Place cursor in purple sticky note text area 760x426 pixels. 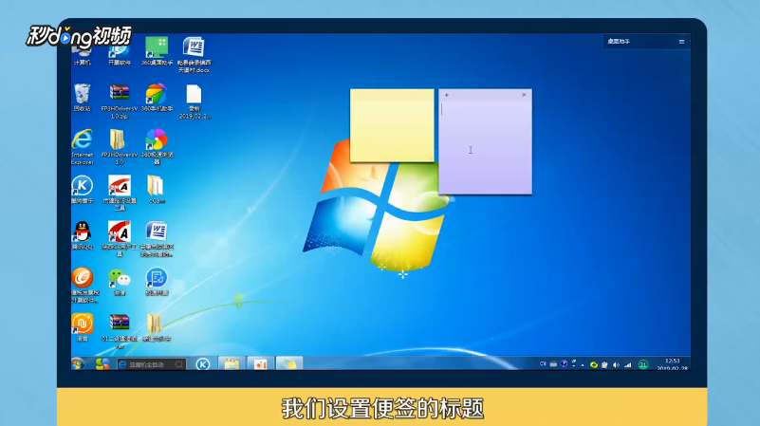485,147
